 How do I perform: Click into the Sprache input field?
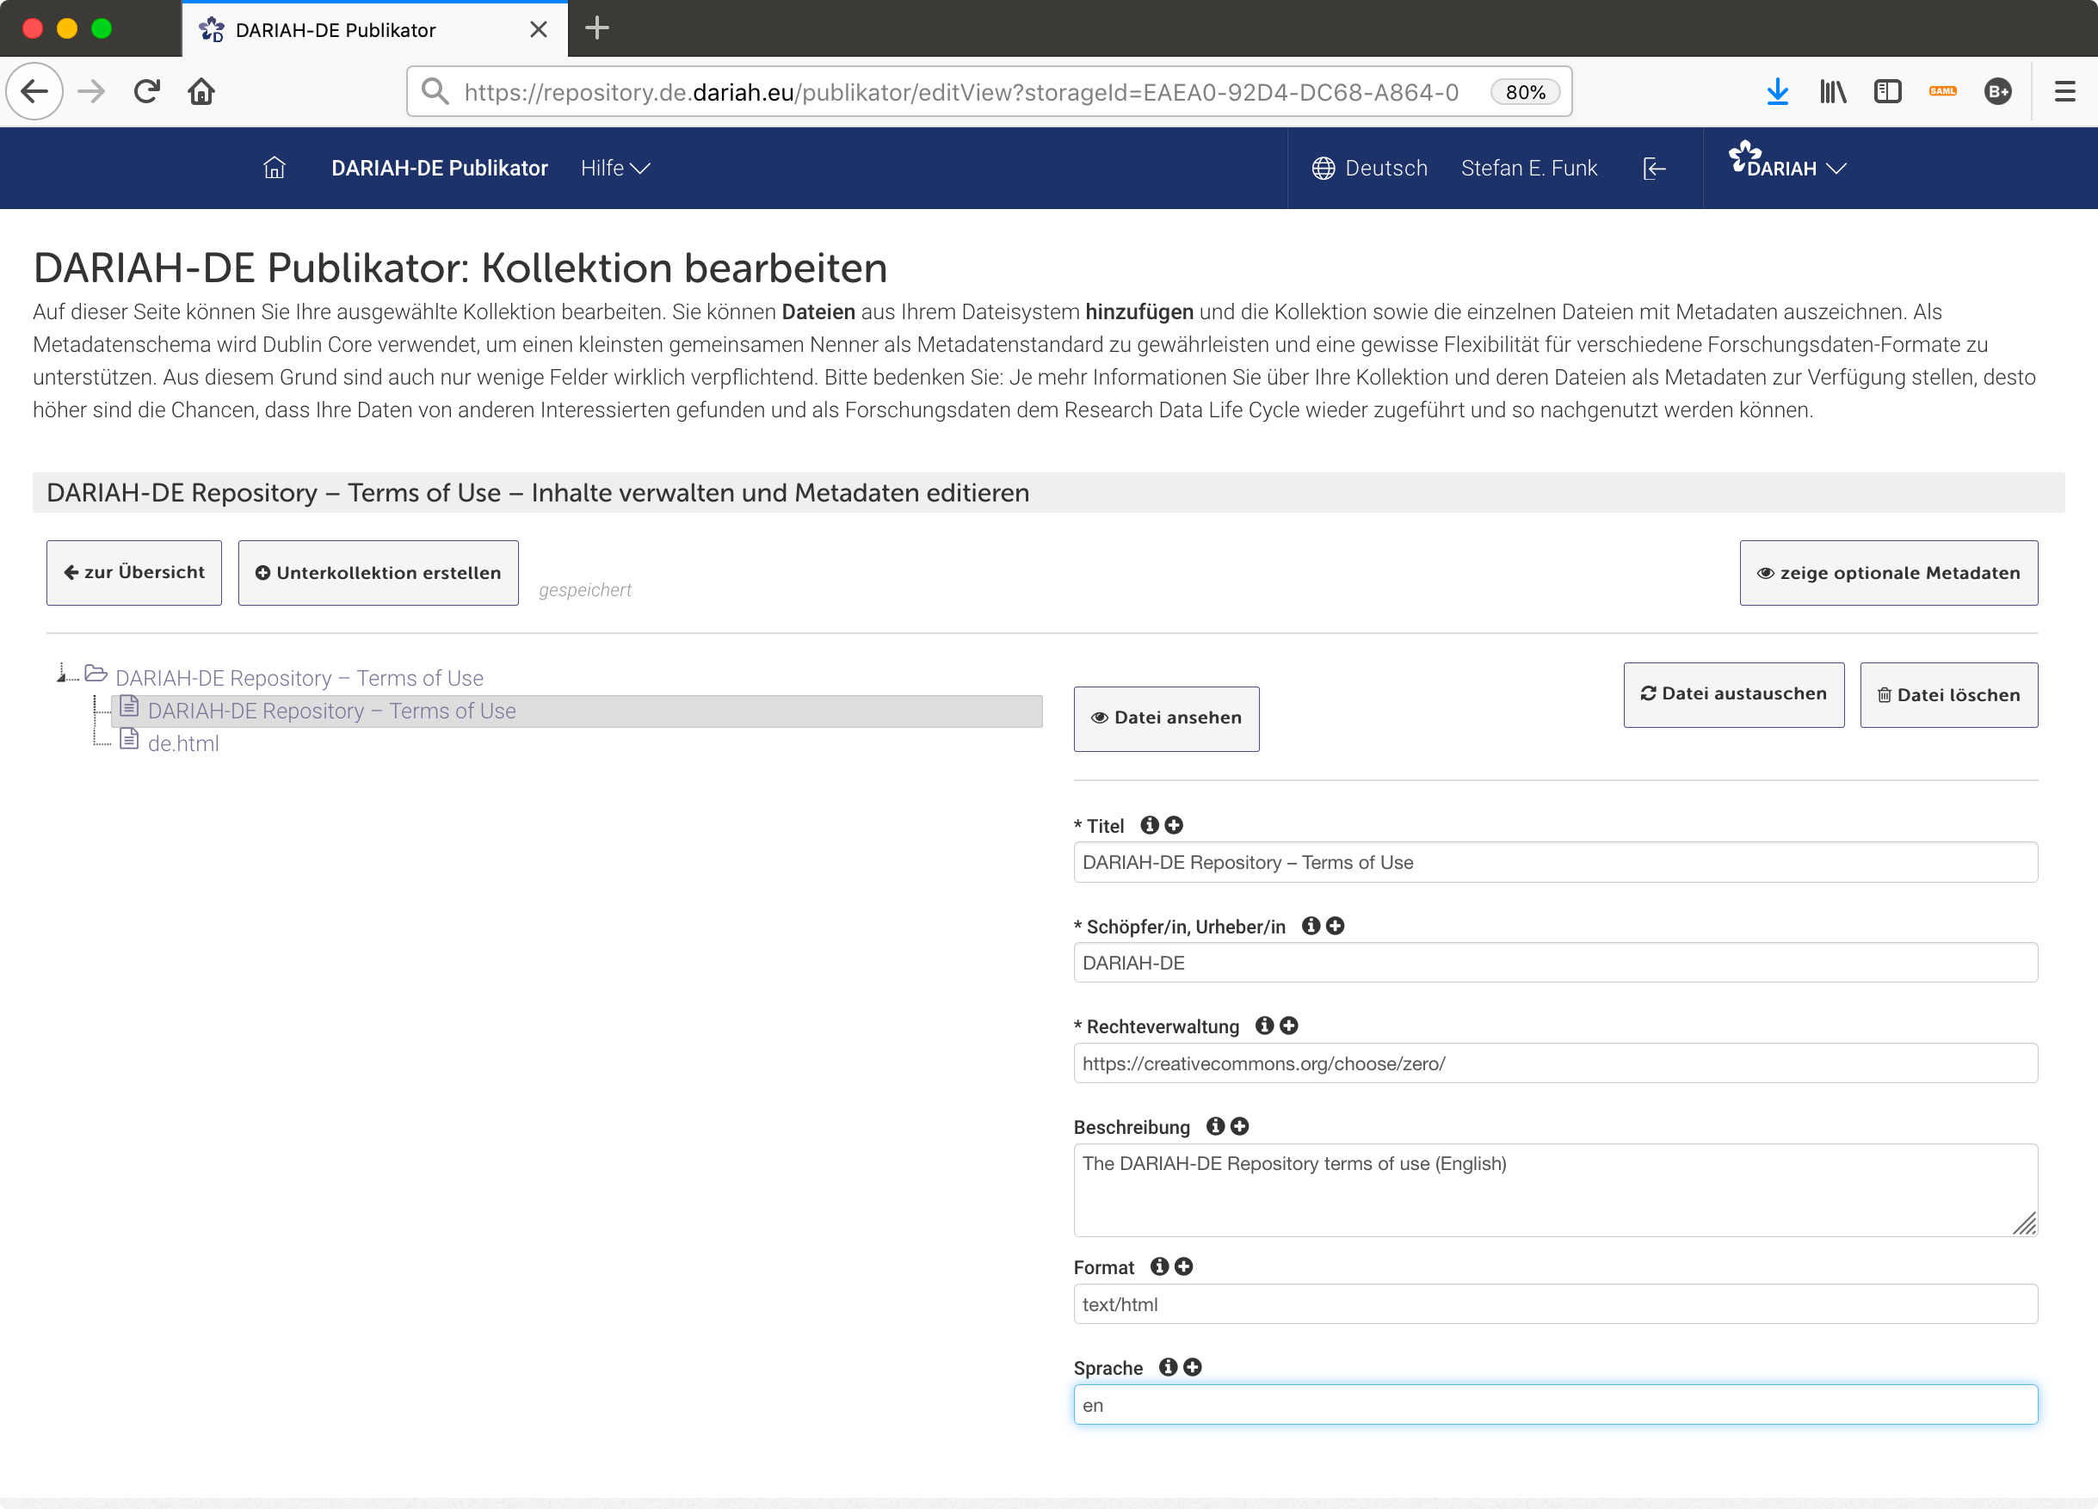1554,1406
